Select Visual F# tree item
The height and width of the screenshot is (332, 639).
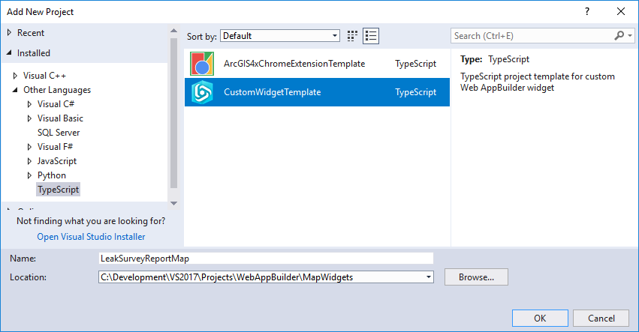pyautogui.click(x=55, y=147)
